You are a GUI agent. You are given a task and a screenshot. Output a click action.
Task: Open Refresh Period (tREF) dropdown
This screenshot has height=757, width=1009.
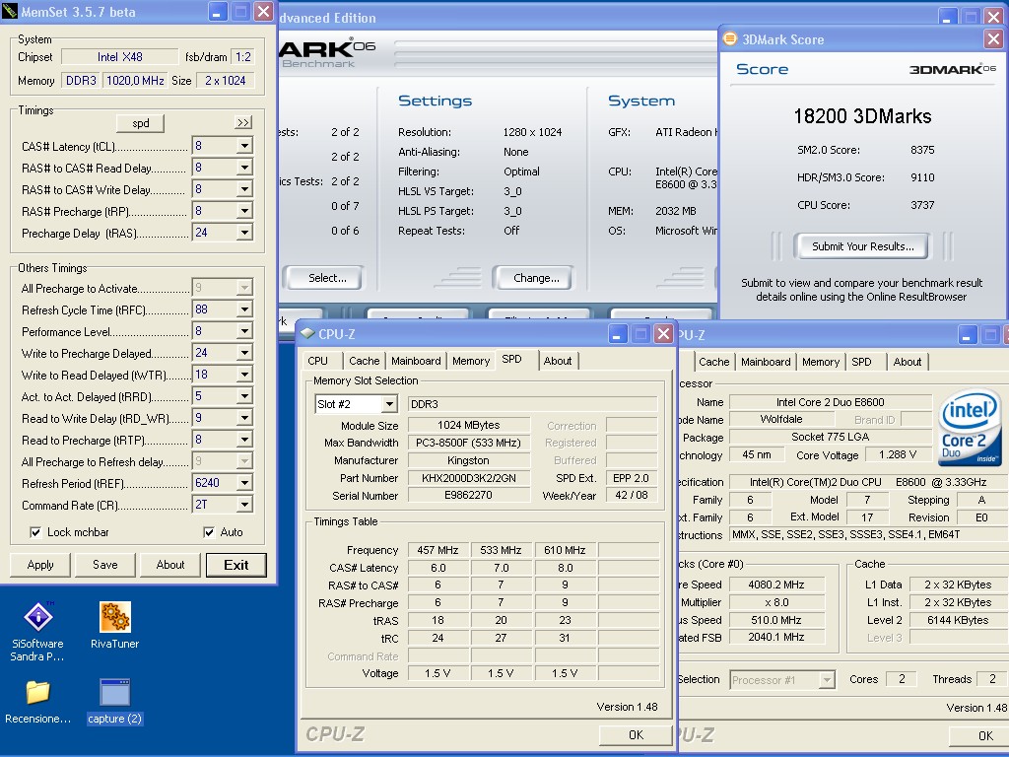244,483
